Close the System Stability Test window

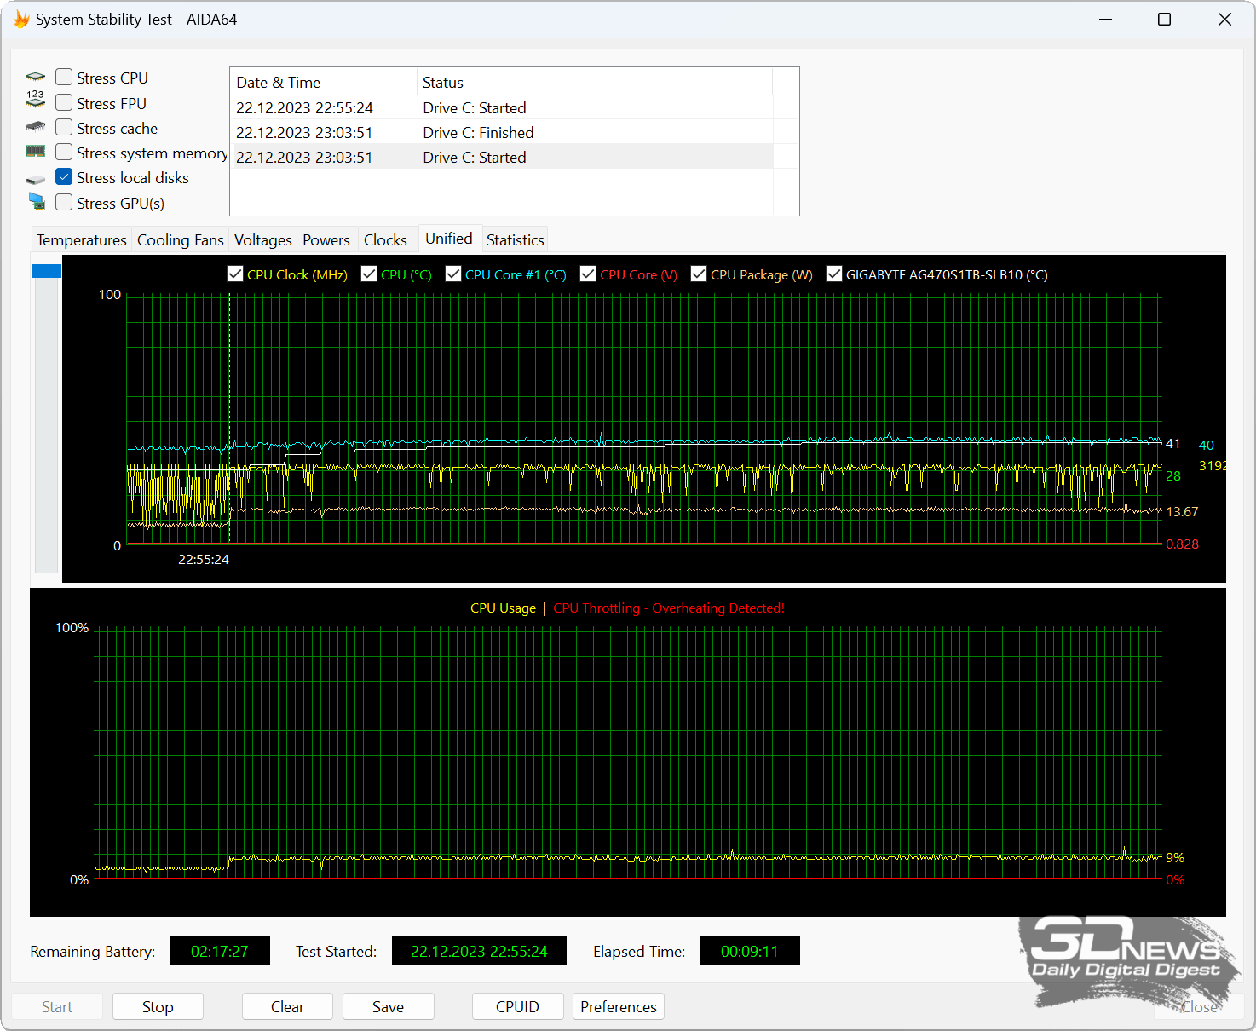(1224, 19)
